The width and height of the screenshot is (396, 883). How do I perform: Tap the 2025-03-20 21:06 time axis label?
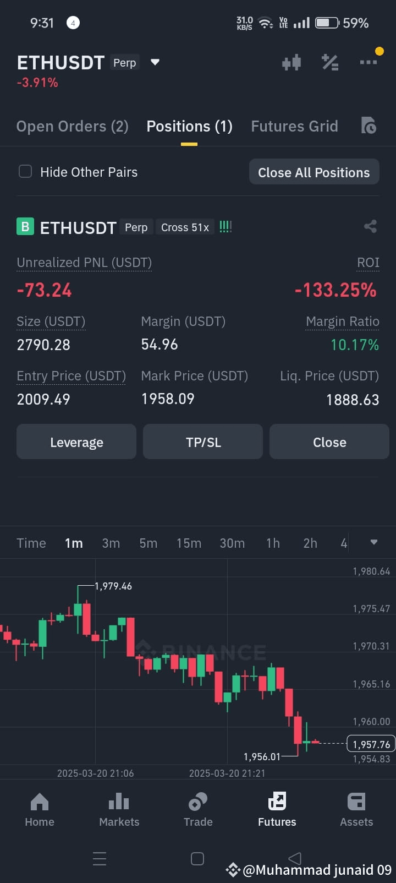(x=95, y=773)
